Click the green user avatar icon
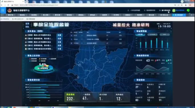The image size is (195, 108). pyautogui.click(x=174, y=11)
